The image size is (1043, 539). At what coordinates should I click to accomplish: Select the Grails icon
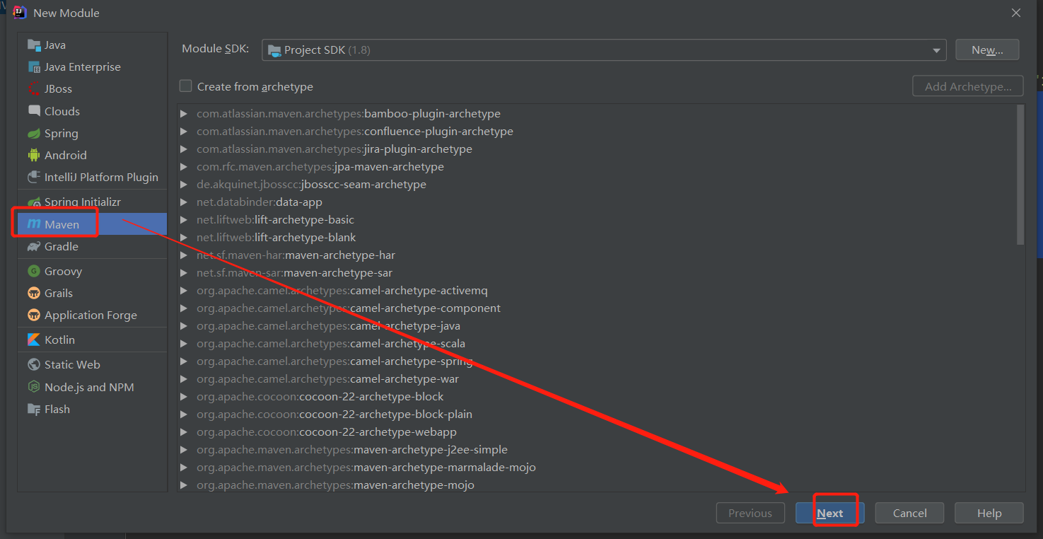[x=34, y=294]
